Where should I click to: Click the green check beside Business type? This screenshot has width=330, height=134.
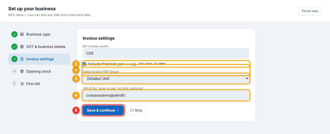(14, 34)
